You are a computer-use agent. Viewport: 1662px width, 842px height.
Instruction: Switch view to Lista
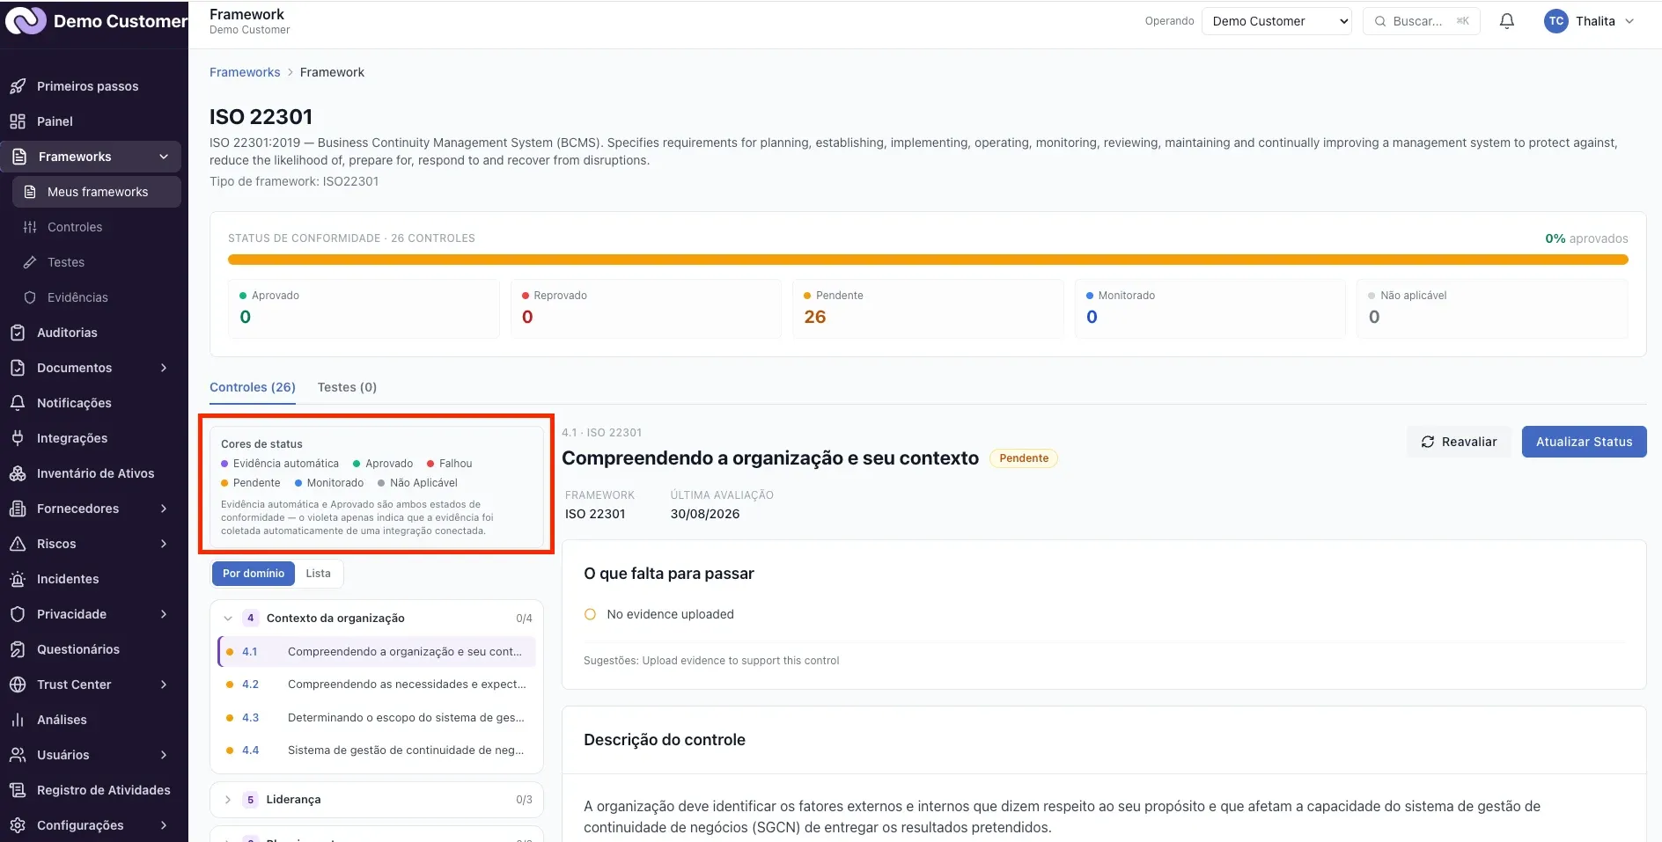pyautogui.click(x=319, y=574)
